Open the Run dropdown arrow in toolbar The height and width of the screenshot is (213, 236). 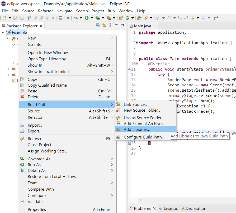[x=92, y=18]
